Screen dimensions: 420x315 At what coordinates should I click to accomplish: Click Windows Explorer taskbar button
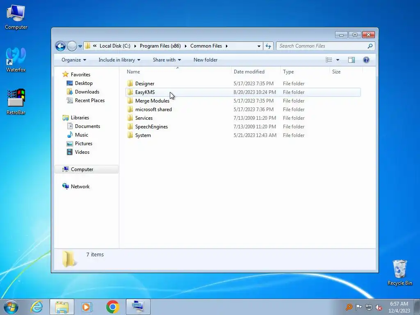click(62, 307)
